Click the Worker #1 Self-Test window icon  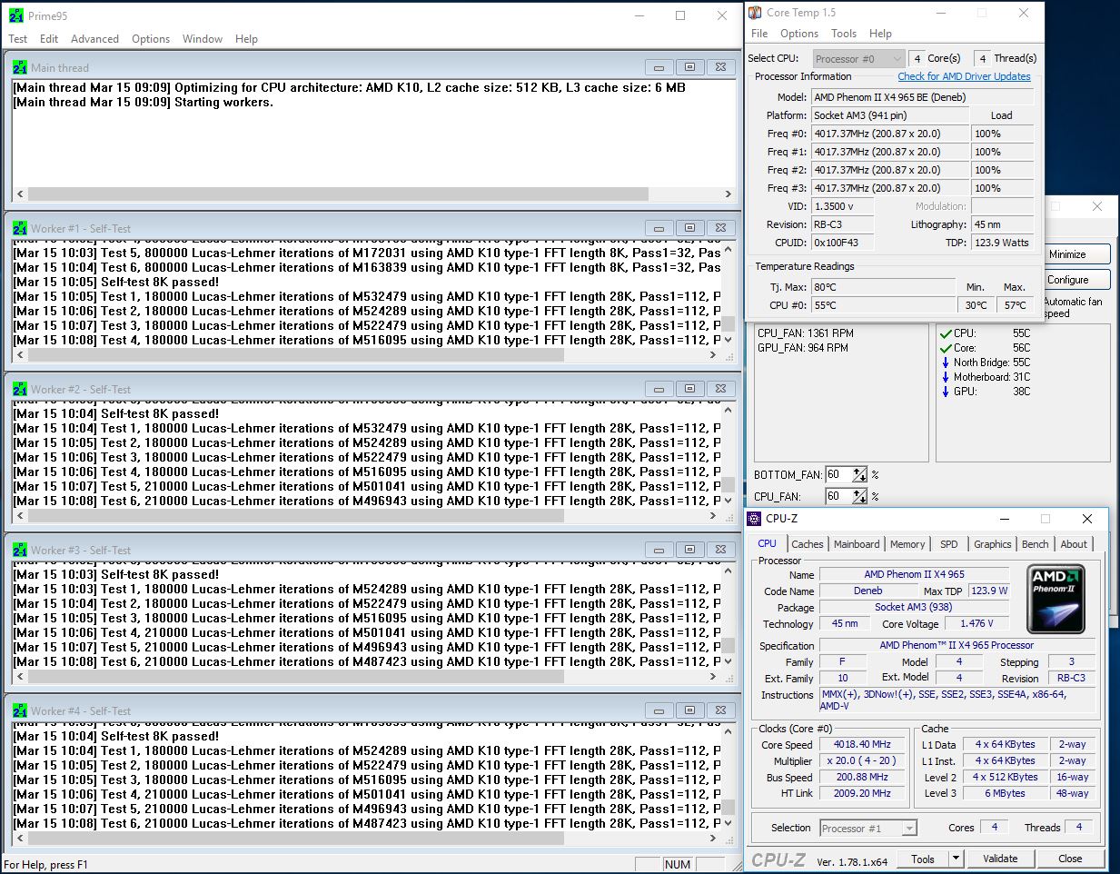click(20, 228)
